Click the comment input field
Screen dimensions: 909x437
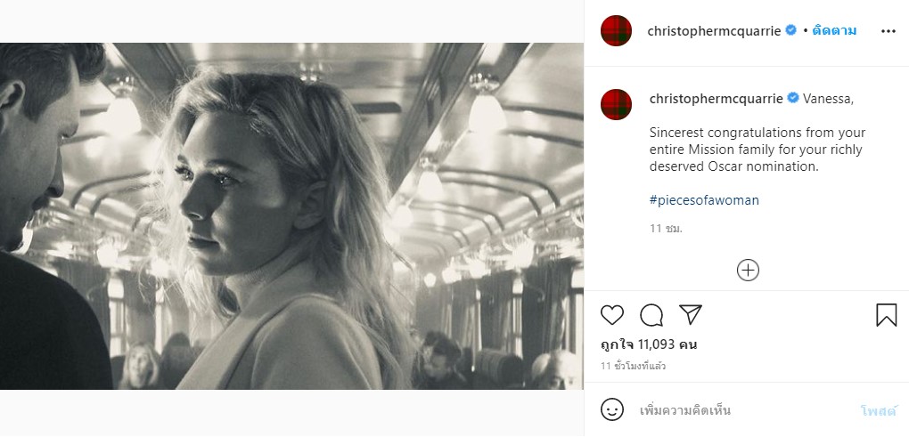pos(740,410)
